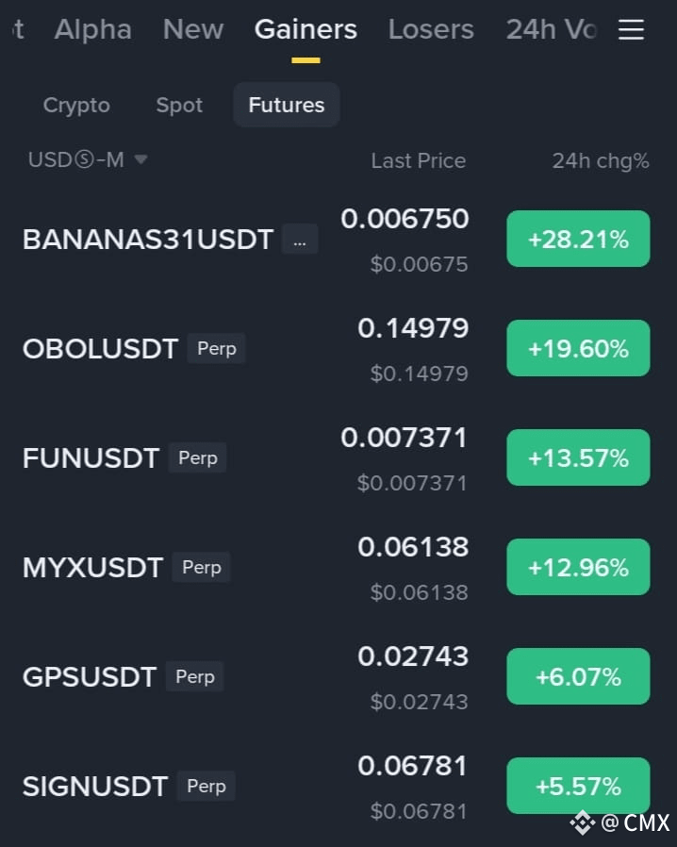The width and height of the screenshot is (677, 847).
Task: Click the ellipsis badge beside BANANAS31USDT
Action: pos(300,239)
